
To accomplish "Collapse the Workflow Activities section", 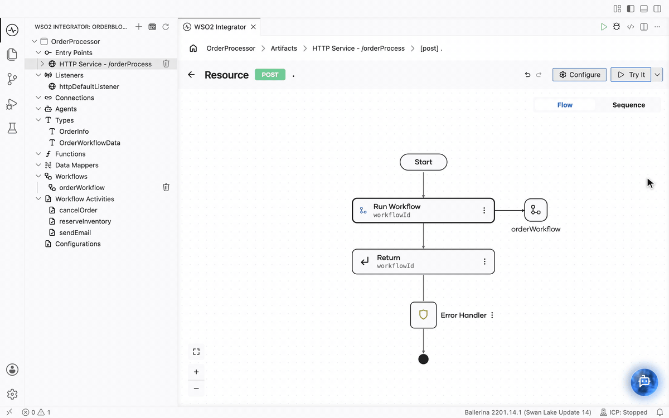I will [x=38, y=199].
